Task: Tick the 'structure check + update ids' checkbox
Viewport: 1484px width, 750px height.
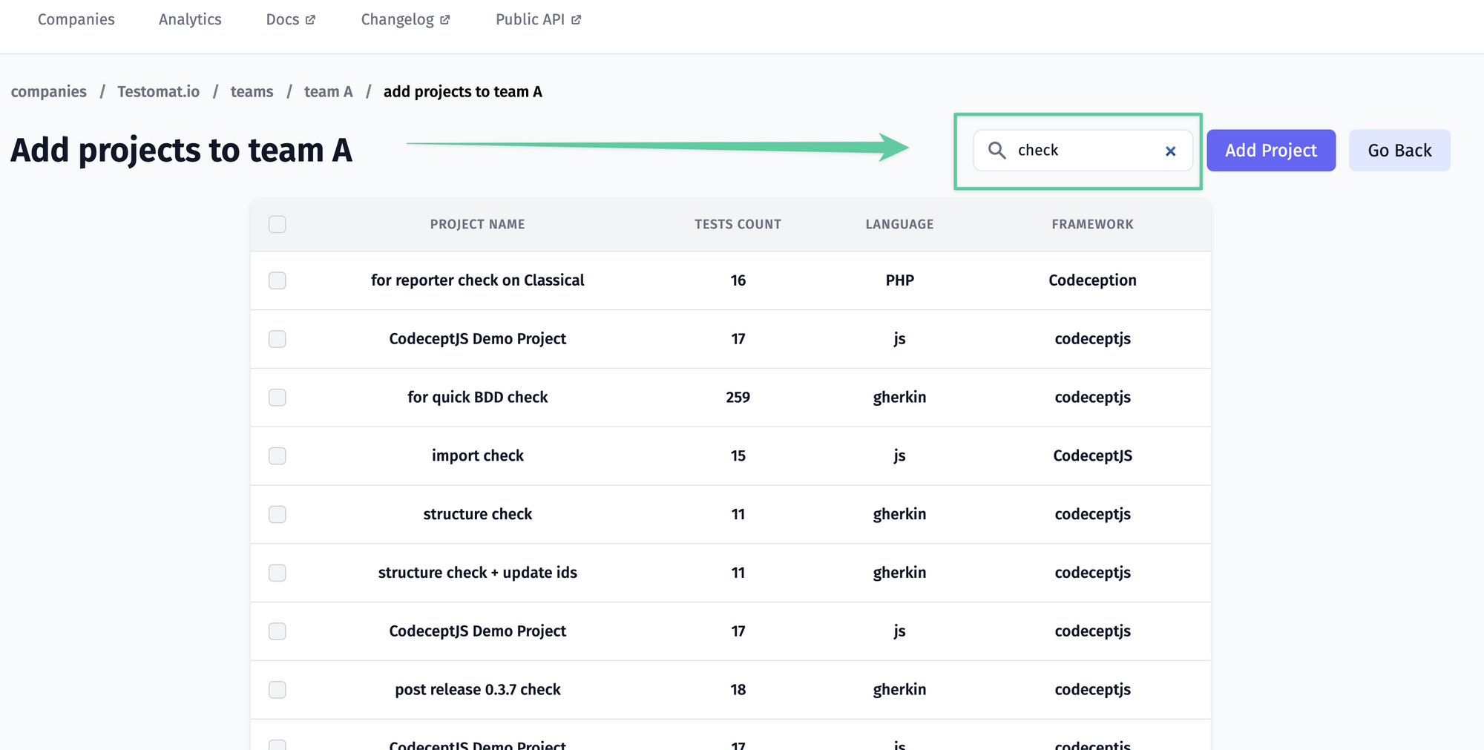Action: (x=278, y=573)
